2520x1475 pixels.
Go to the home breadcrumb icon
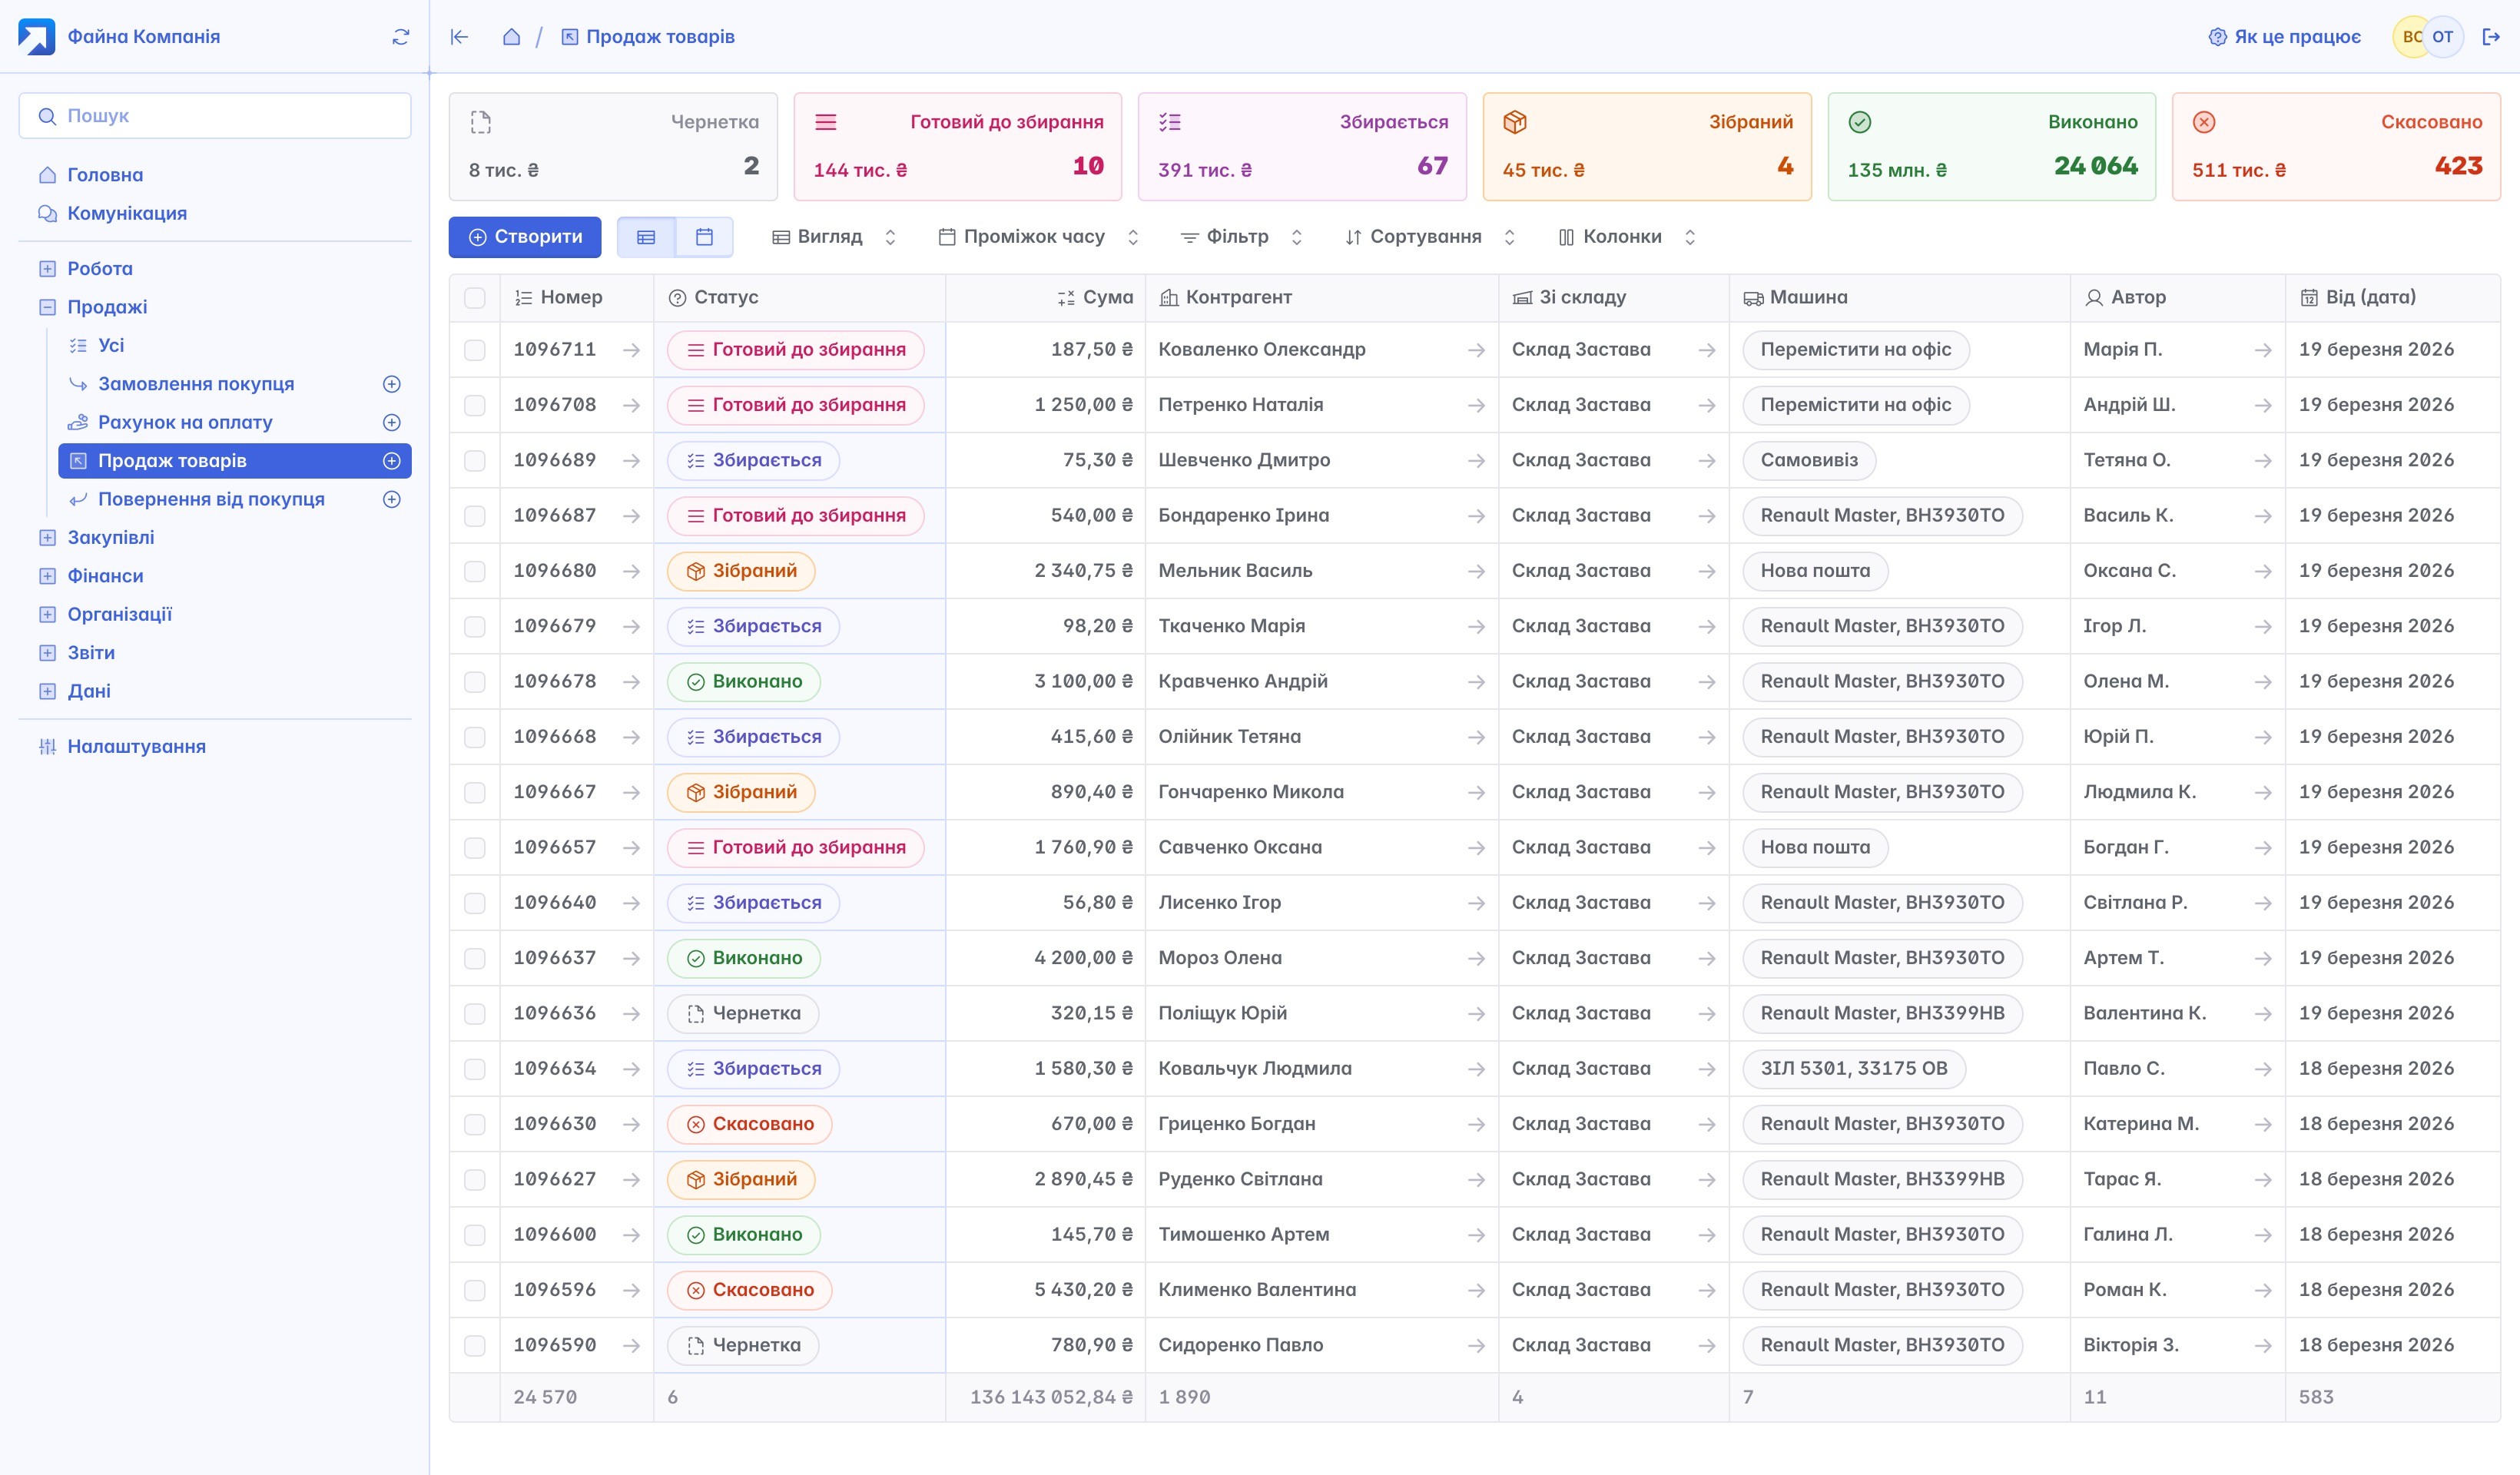click(511, 37)
